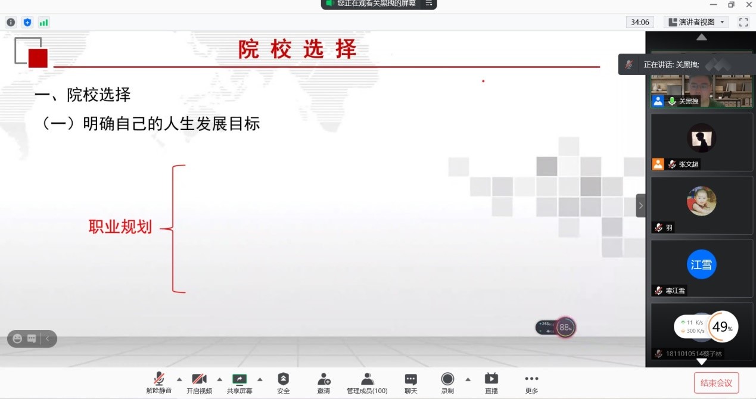Expand options arrow beside 共享屏幕
The image size is (756, 399).
click(260, 379)
